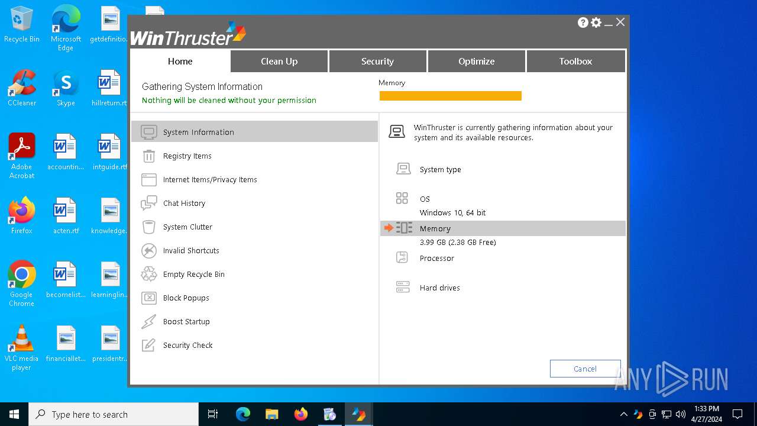Select Registry Items in the list
The width and height of the screenshot is (757, 426).
(x=254, y=156)
